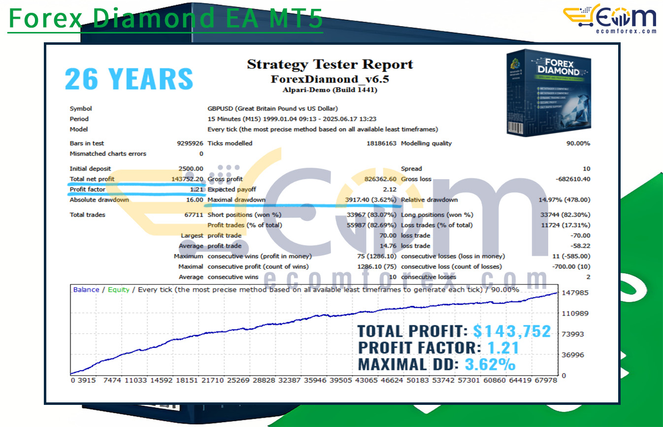Click the Total trades value 67711
Viewport: 663px width, 427px height.
(193, 214)
